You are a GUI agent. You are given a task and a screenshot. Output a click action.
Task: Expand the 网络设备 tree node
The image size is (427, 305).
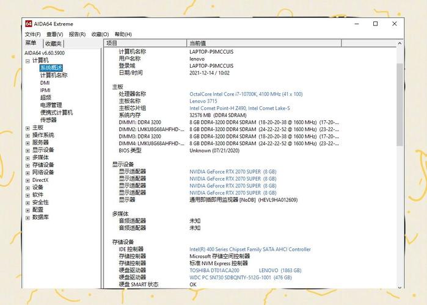(27, 173)
